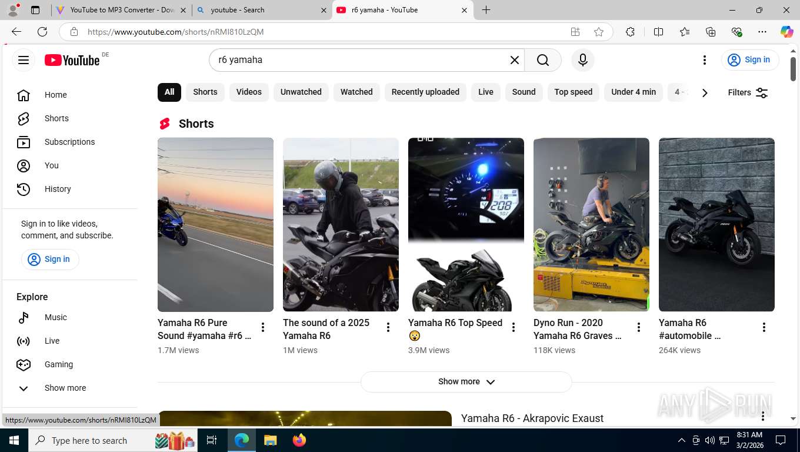Screen dimensions: 800x452
Task: Click Sign in button in sidebar
Action: coord(49,259)
